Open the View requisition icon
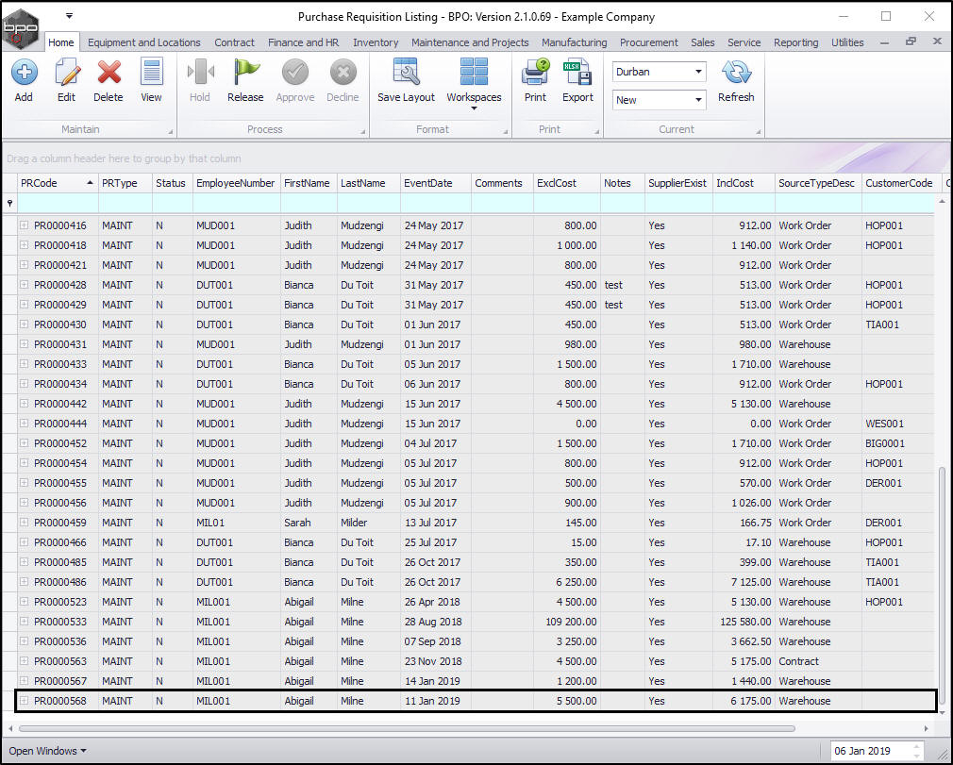Screen dimensions: 953x765 click(151, 79)
